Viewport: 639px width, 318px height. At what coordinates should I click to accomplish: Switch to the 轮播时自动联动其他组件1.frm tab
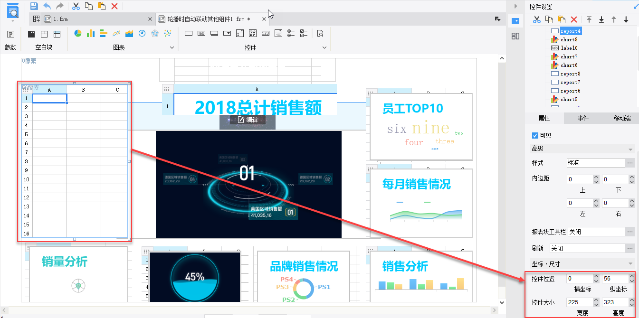[214, 19]
